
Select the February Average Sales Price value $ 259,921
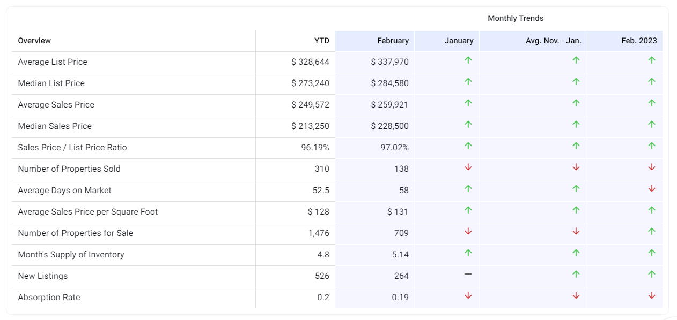389,105
